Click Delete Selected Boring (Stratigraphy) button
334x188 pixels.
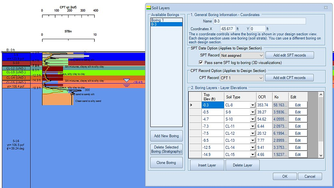166,149
